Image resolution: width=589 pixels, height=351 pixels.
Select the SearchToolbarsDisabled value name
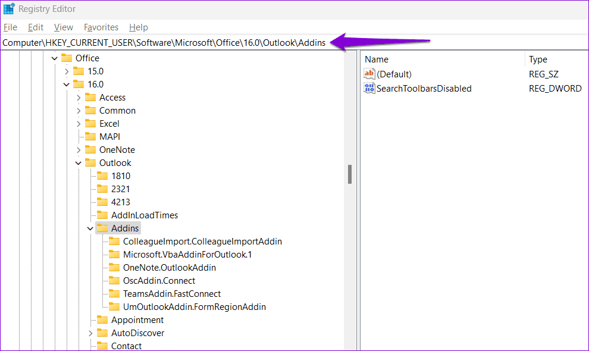[x=424, y=89]
